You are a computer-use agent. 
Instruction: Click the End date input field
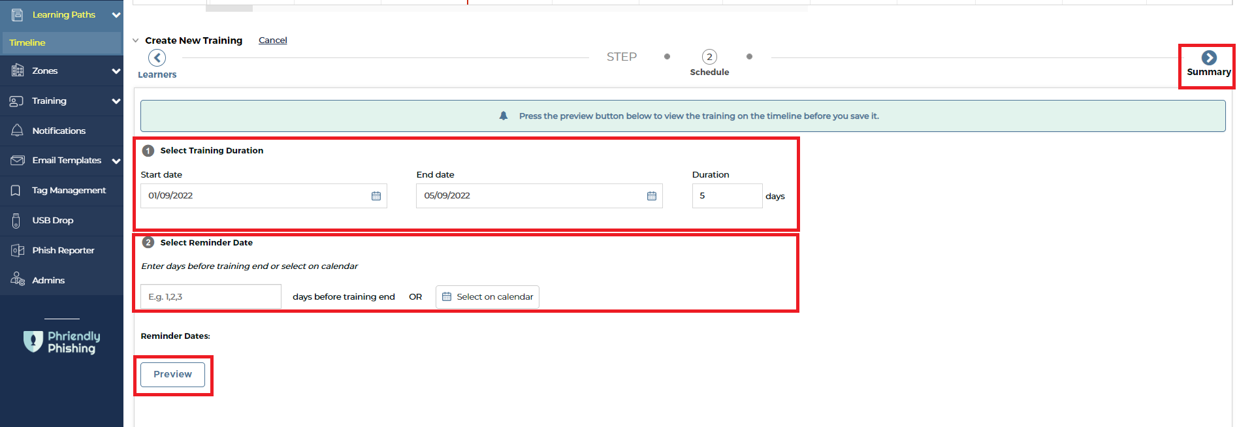[539, 196]
